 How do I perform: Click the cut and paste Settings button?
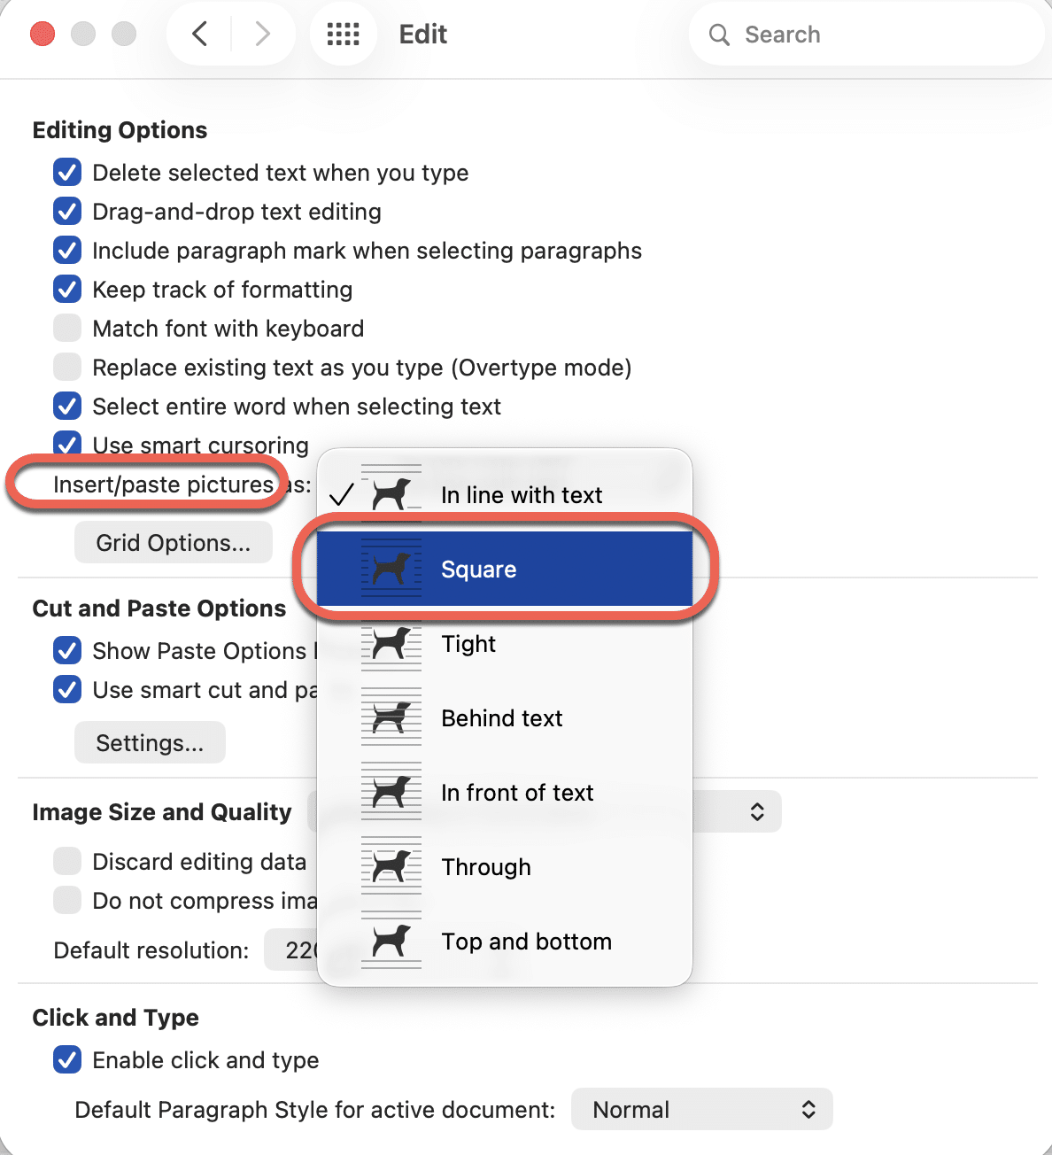(150, 743)
